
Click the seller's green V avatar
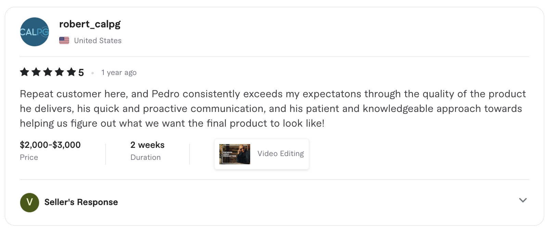pyautogui.click(x=30, y=202)
